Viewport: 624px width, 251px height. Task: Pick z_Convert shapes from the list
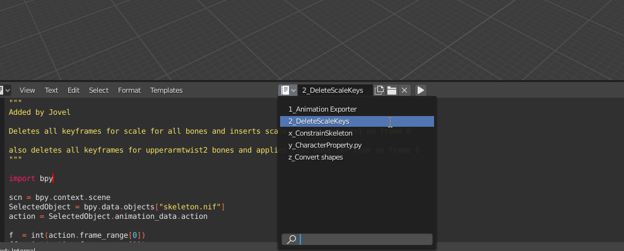tap(357, 157)
